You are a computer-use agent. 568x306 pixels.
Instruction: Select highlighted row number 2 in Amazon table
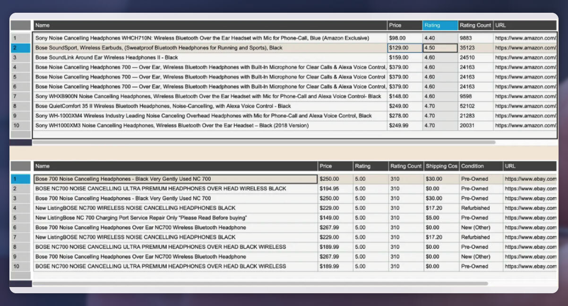click(21, 48)
